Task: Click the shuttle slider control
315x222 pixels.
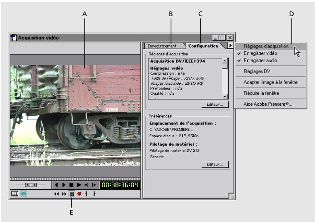Action: pos(31,185)
